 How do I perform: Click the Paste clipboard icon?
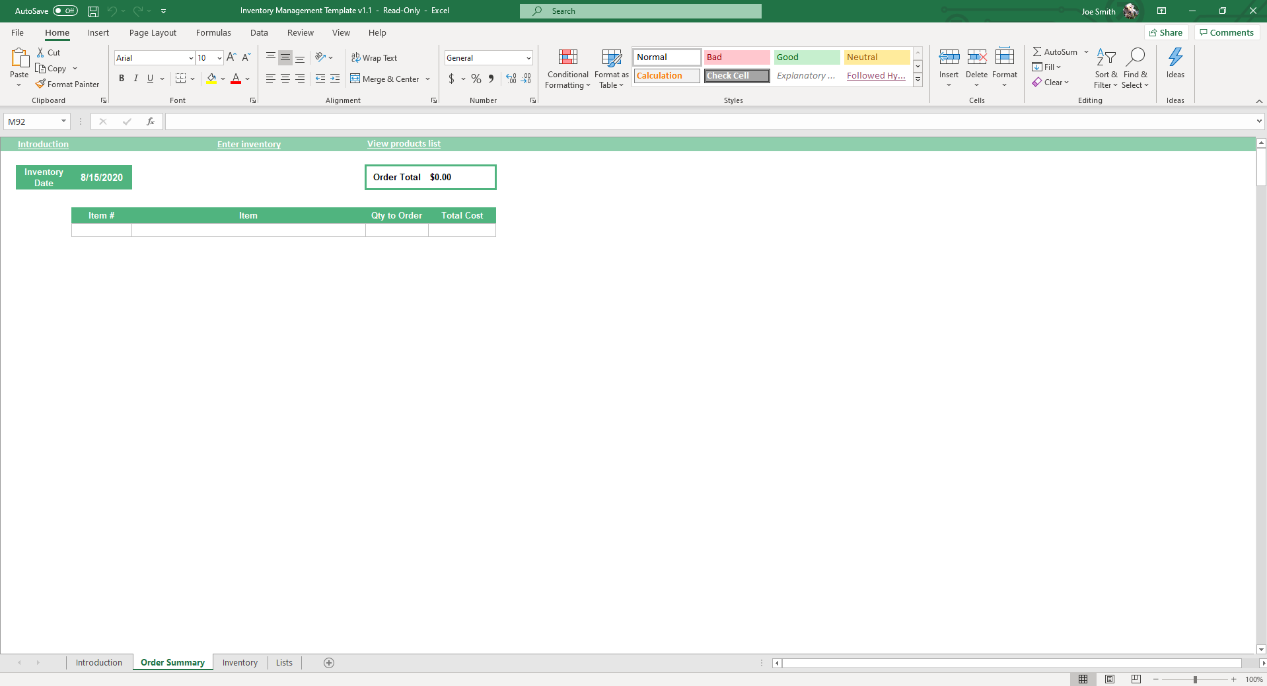[x=20, y=58]
